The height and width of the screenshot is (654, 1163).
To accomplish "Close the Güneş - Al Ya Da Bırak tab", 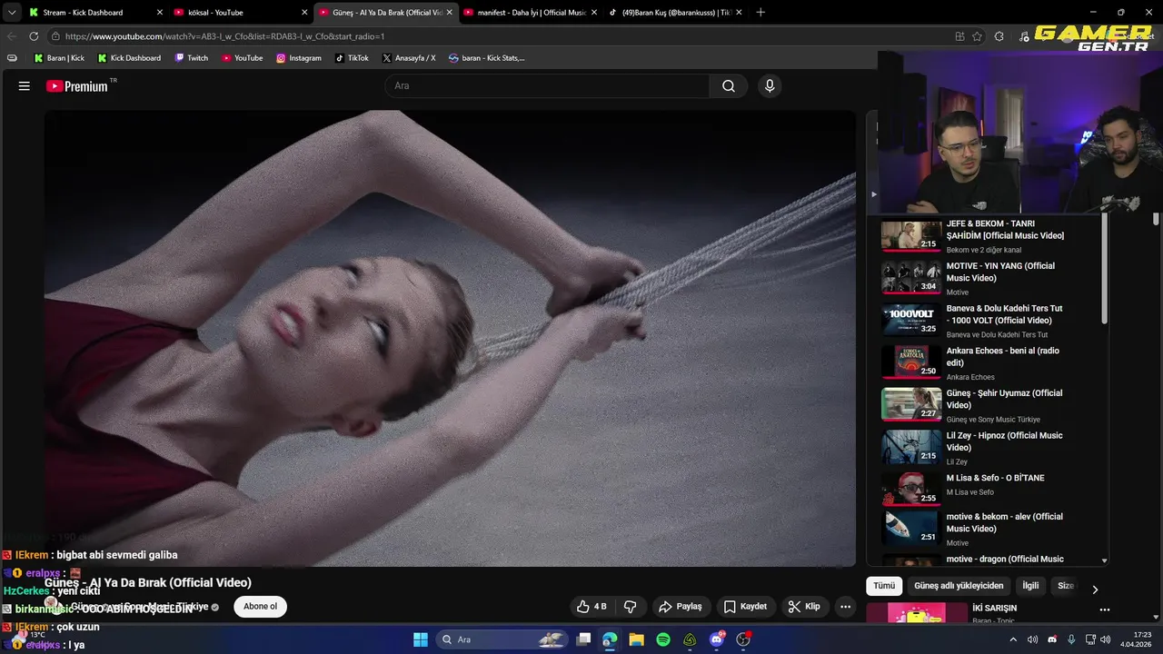I will (x=449, y=13).
